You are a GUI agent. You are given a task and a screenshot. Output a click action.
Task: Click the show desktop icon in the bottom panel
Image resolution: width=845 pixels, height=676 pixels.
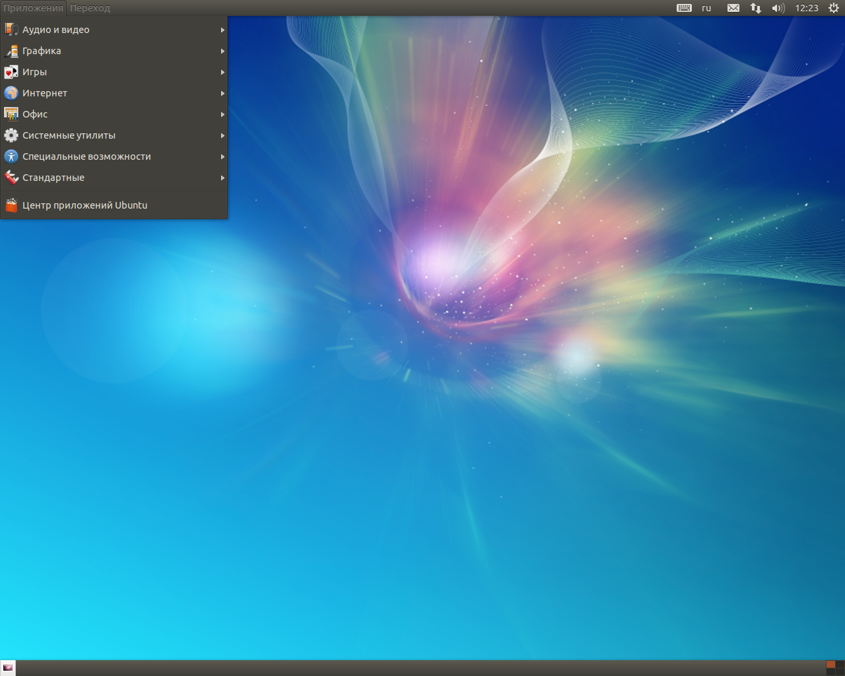(x=8, y=667)
